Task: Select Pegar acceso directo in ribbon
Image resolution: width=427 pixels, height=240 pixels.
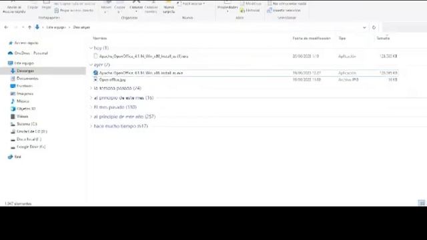Action: point(74,11)
